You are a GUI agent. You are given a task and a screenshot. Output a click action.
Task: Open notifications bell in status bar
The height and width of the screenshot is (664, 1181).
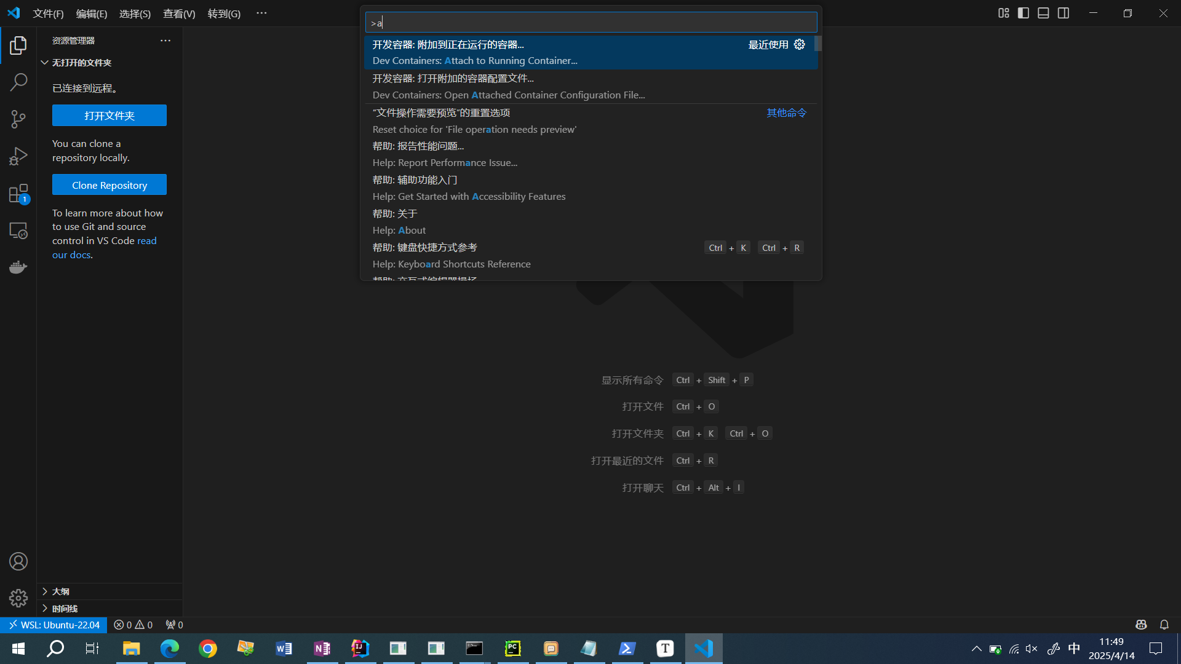pyautogui.click(x=1164, y=625)
